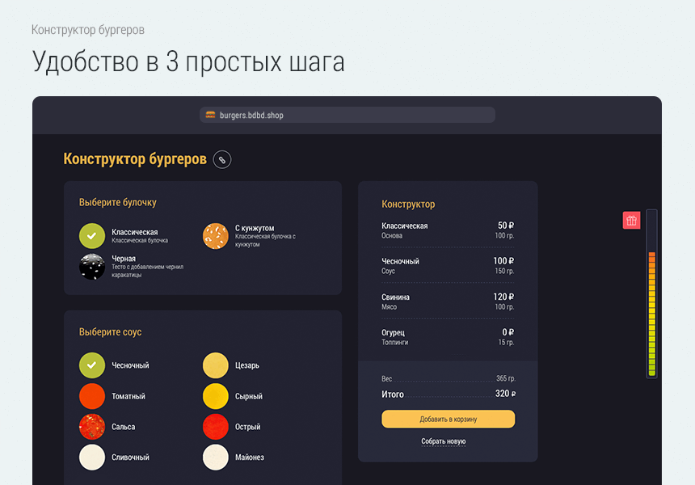Click the chain link icon next to the title
The image size is (695, 485).
click(222, 159)
